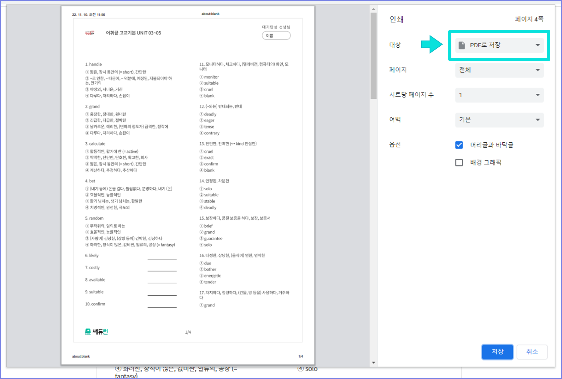This screenshot has height=379, width=562.
Task: Click the preview scrollbar down arrow
Action: pyautogui.click(x=374, y=363)
